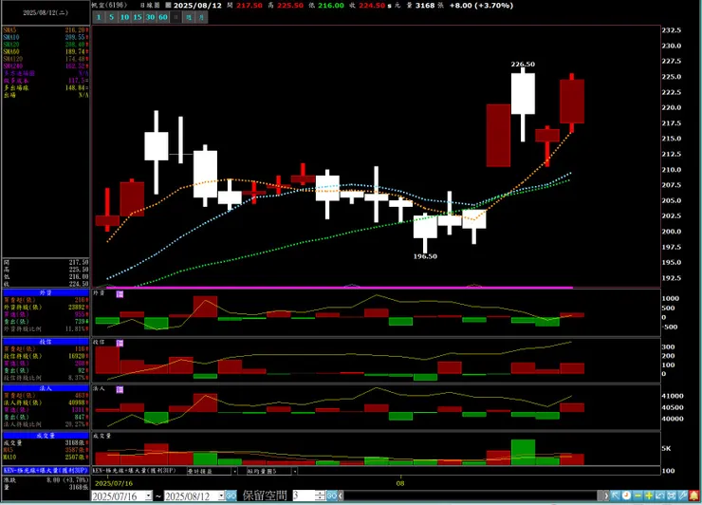Viewport: 702px width, 505px height.
Task: Open the start date 2025/07/16 dropdown
Action: [x=149, y=496]
